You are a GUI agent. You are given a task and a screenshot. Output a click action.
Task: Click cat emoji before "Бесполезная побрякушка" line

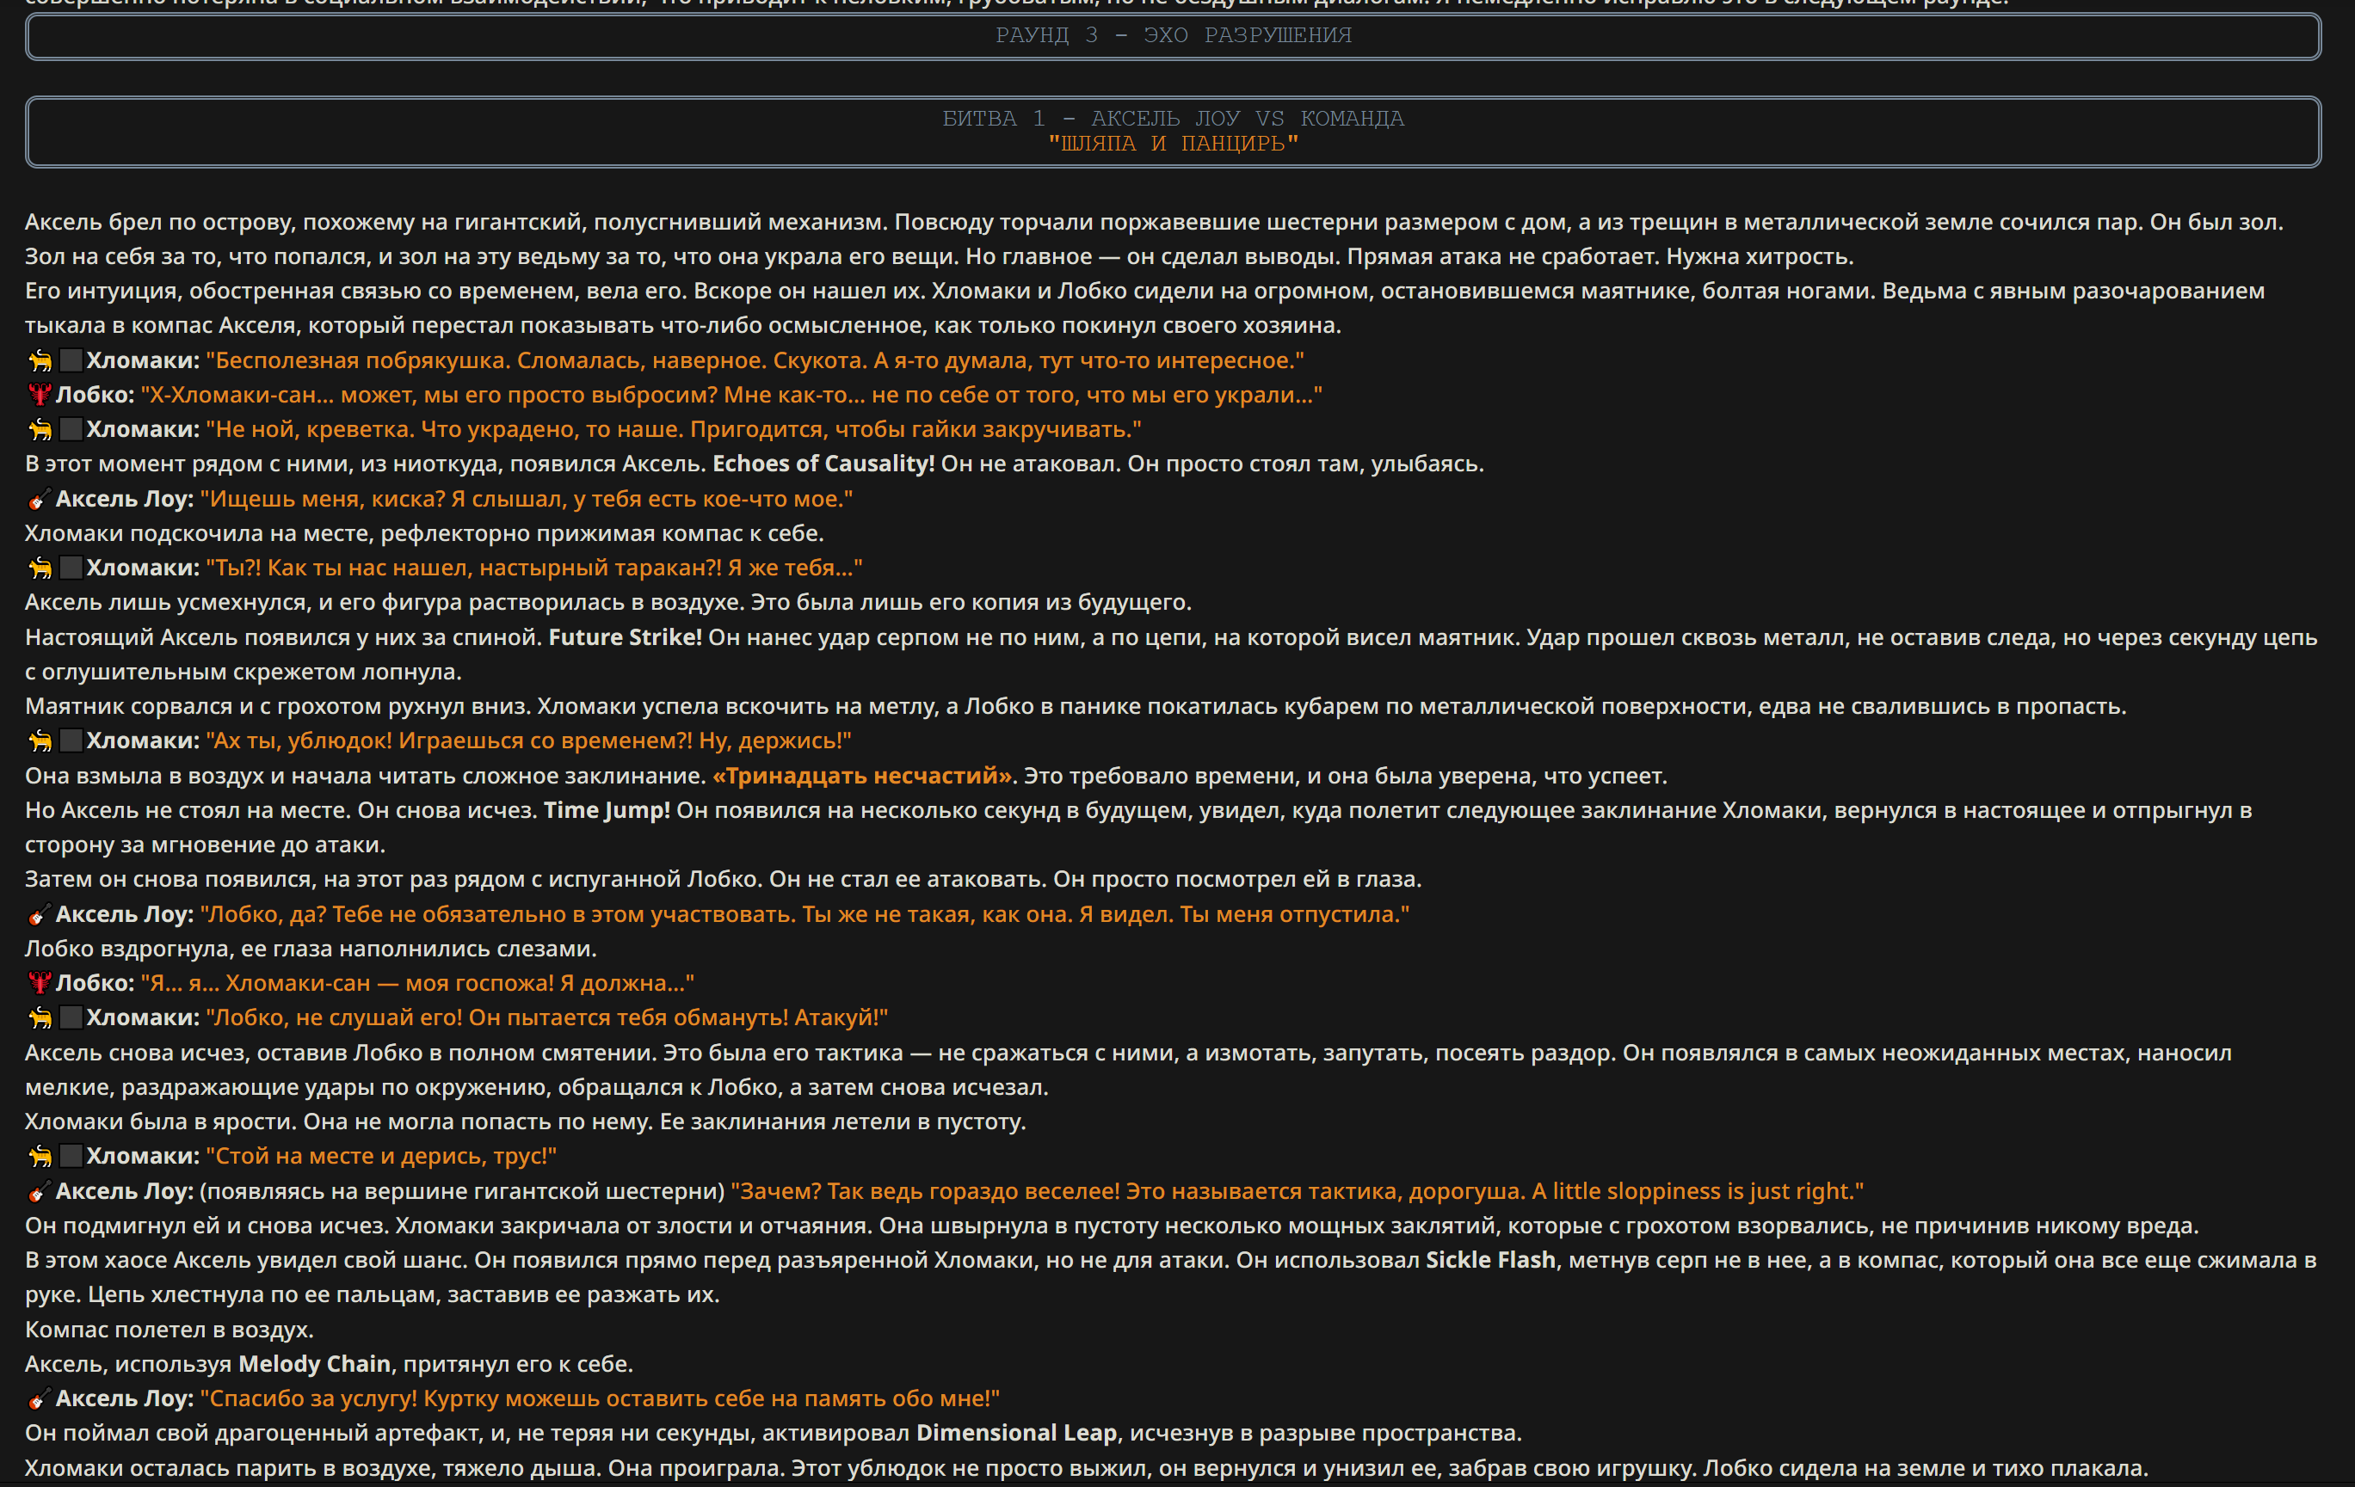[x=40, y=360]
